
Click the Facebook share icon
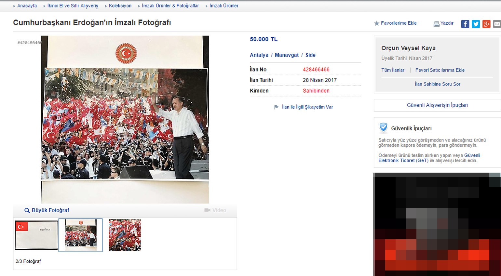(x=465, y=24)
